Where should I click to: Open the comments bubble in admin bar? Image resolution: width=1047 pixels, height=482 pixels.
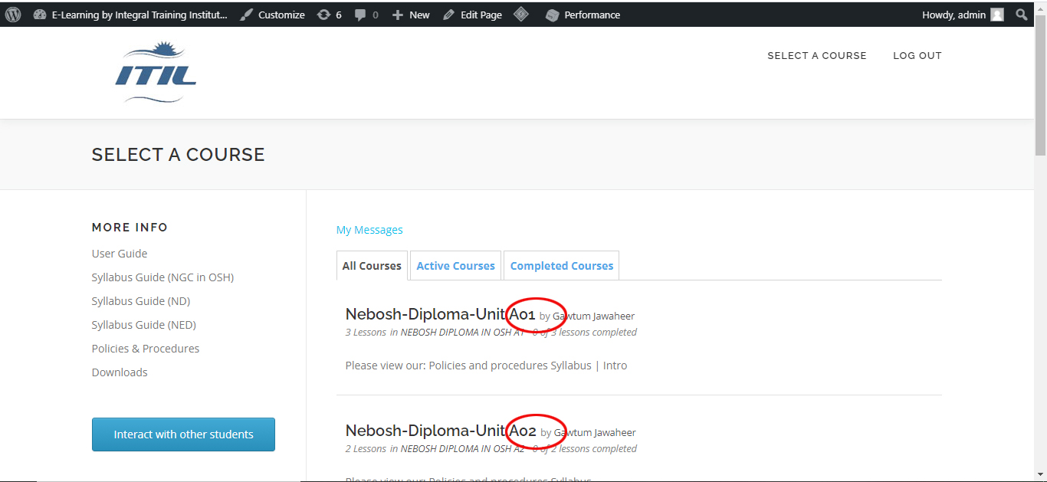click(366, 15)
